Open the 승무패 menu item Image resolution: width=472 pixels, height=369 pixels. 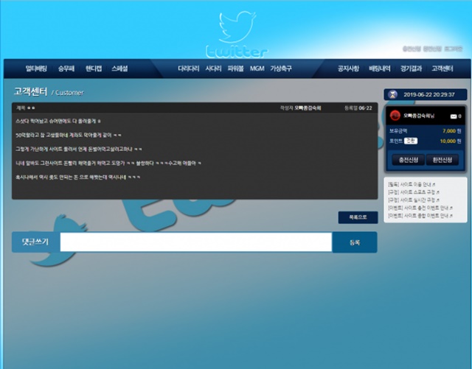66,68
